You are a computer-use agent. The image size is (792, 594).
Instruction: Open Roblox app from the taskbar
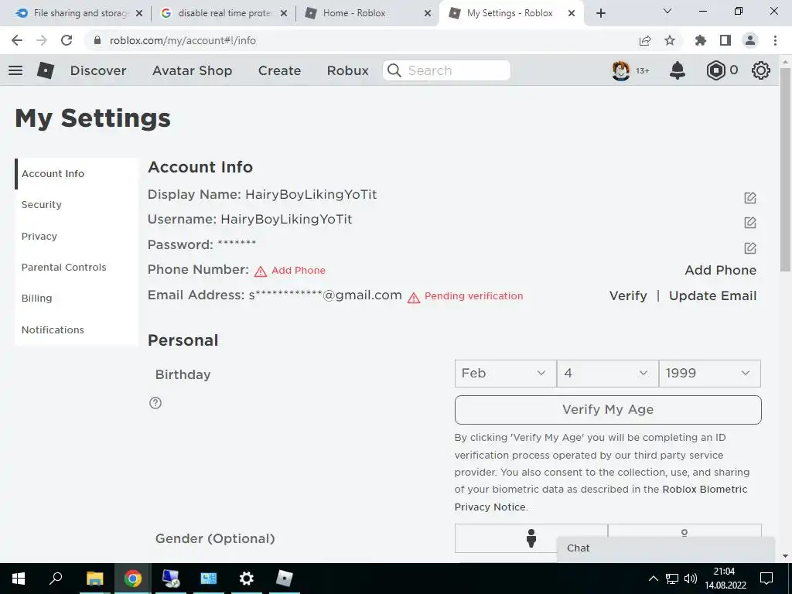(285, 579)
